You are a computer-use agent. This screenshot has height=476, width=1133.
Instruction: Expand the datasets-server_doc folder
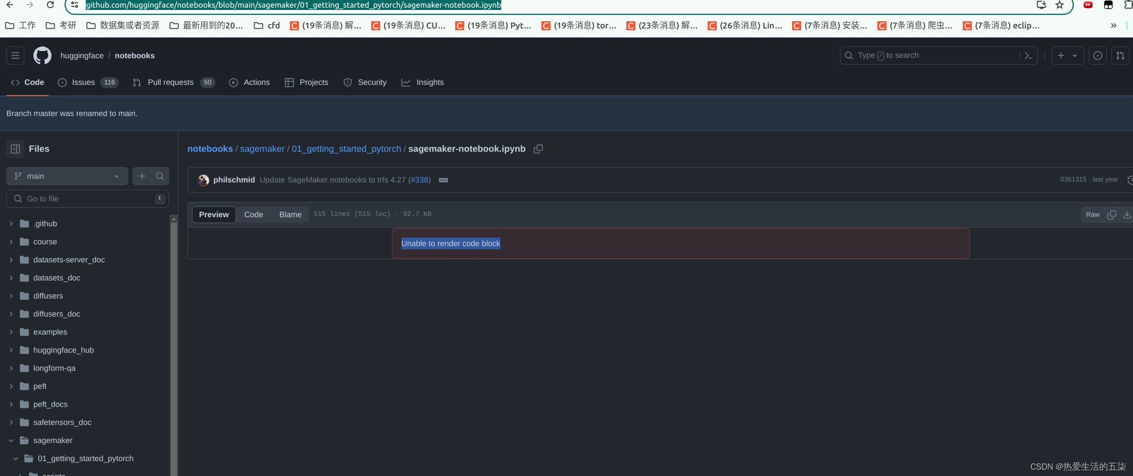[x=11, y=260]
